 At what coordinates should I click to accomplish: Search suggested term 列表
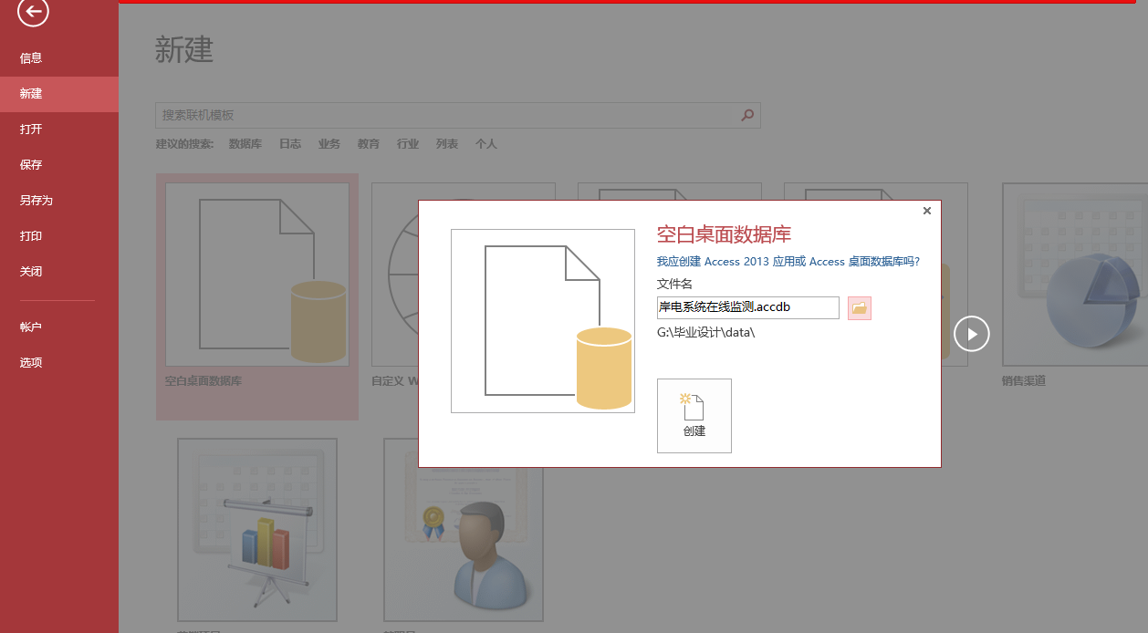447,144
